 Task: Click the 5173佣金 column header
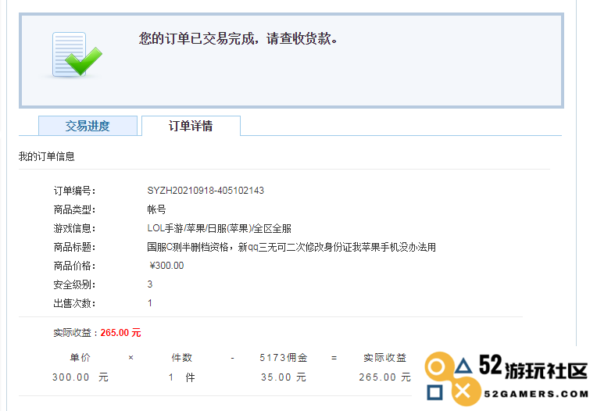click(284, 358)
